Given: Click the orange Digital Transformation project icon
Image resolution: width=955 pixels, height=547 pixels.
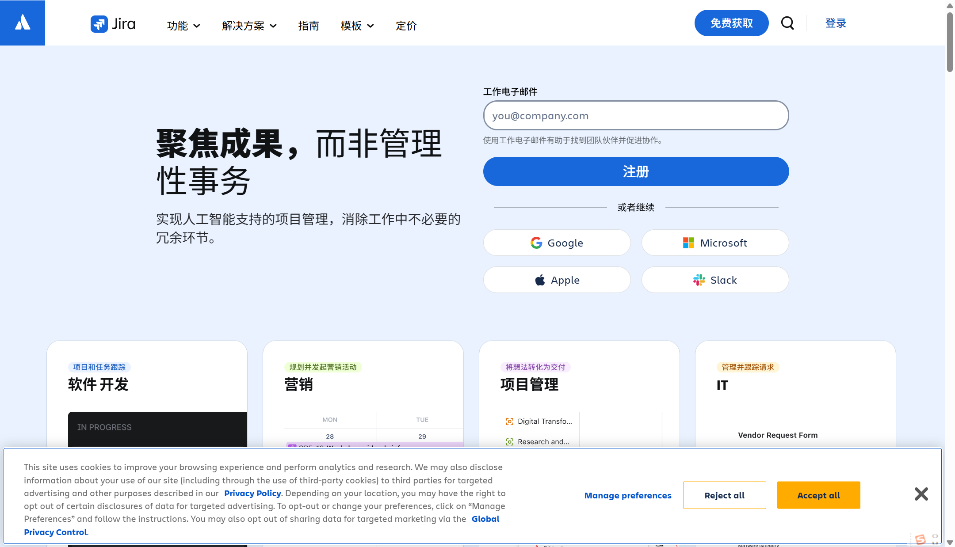Looking at the screenshot, I should (x=509, y=421).
